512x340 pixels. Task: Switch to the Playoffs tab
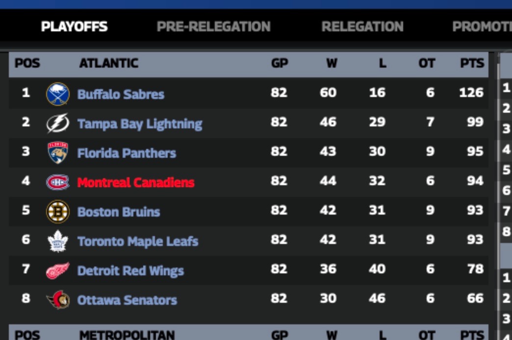74,26
